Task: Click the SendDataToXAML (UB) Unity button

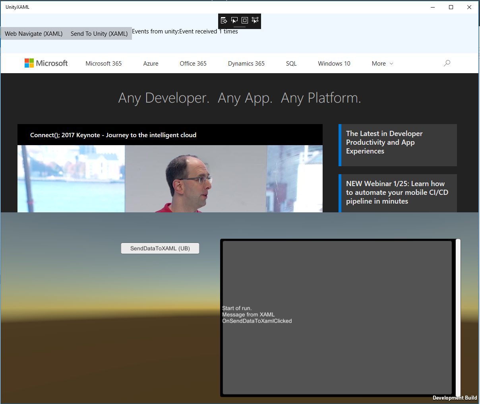Action: point(160,248)
